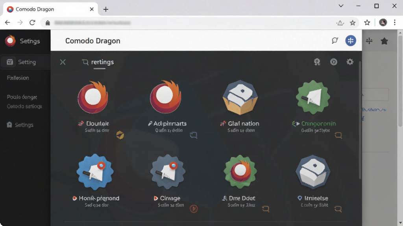This screenshot has height=226, width=403.
Task: Click the Glal nation label text
Action: point(243,124)
